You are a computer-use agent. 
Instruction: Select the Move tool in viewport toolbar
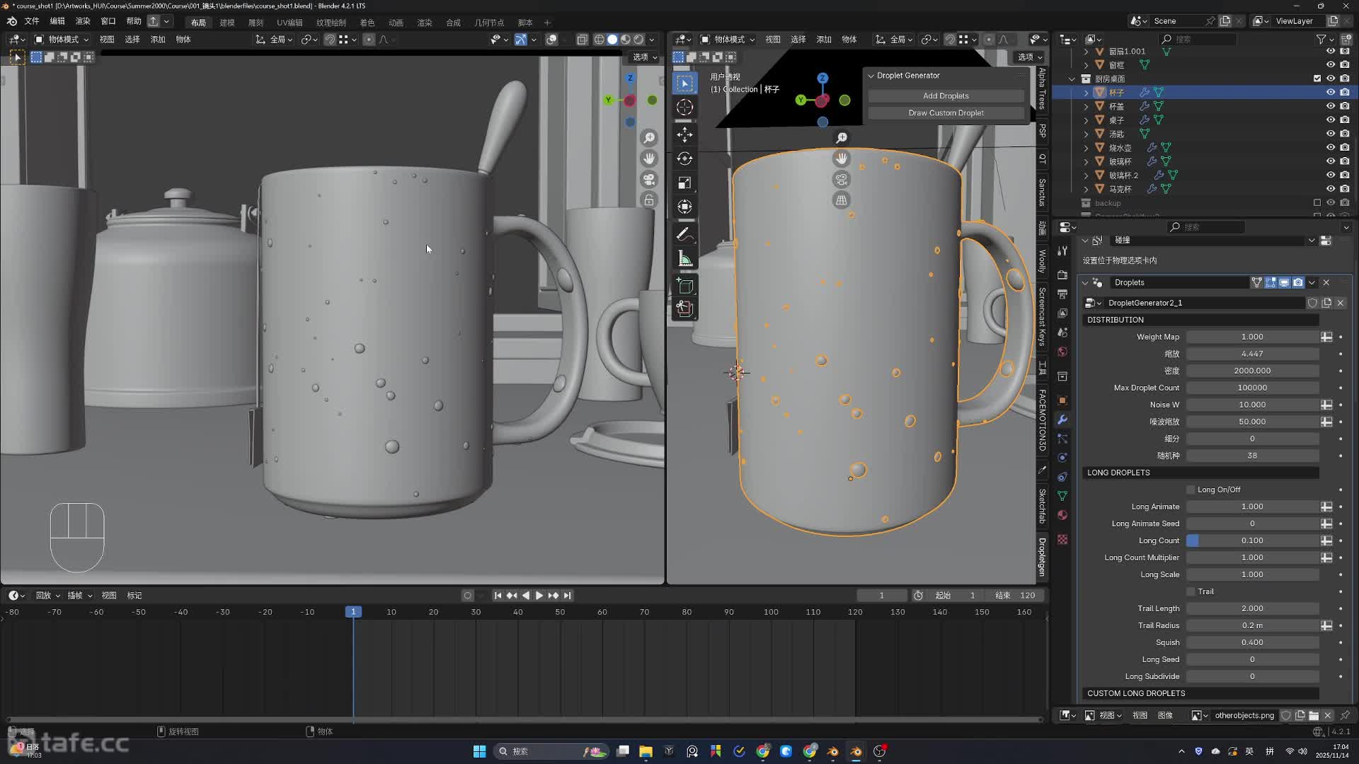tap(684, 134)
